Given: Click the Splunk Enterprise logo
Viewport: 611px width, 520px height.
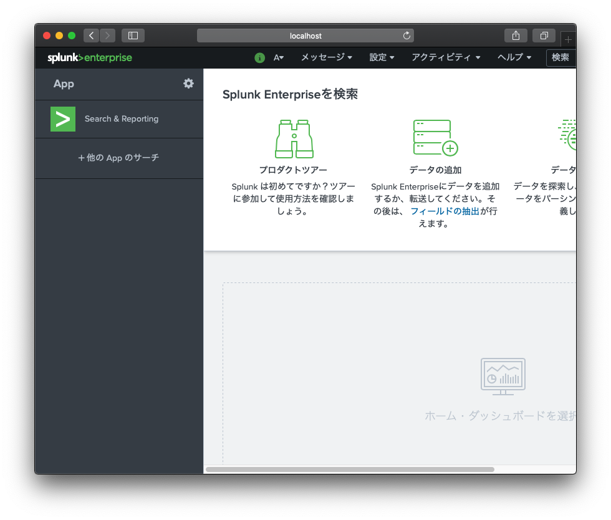Looking at the screenshot, I should pos(90,58).
